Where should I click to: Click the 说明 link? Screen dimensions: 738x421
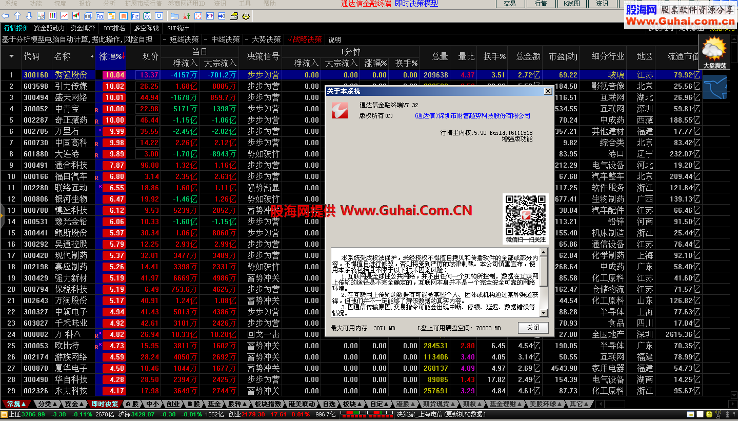334,39
